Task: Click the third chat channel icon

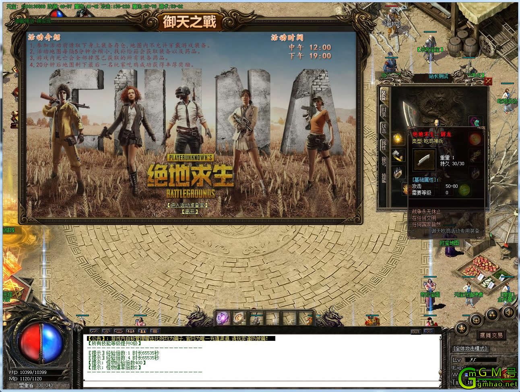Action: coord(118,332)
